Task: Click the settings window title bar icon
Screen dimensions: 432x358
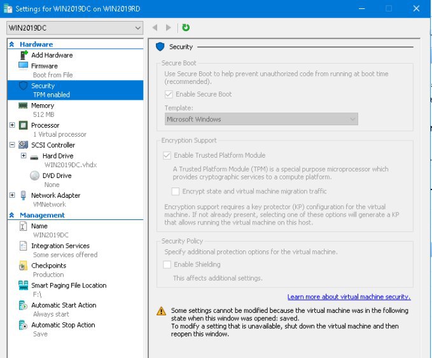Action: (8, 9)
